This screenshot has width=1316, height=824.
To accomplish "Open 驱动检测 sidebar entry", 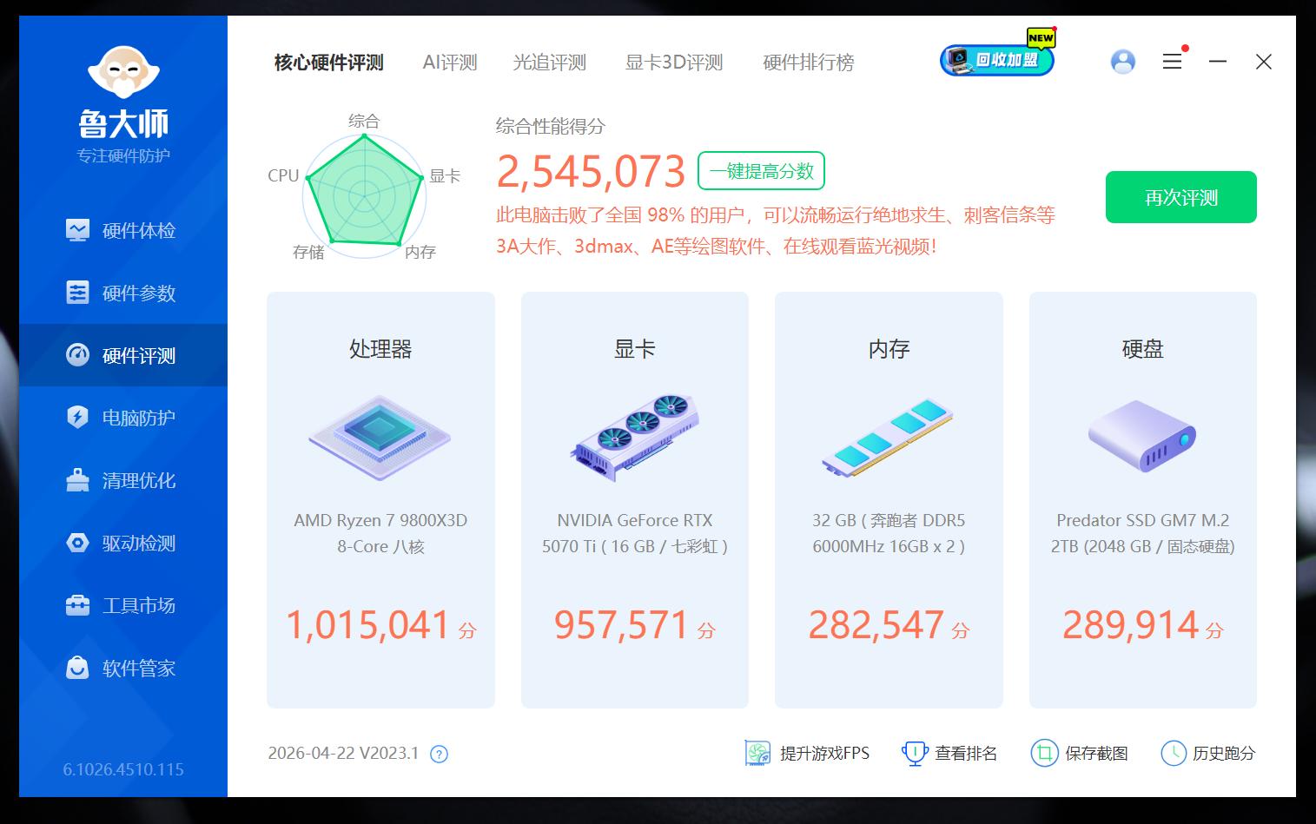I will (122, 543).
